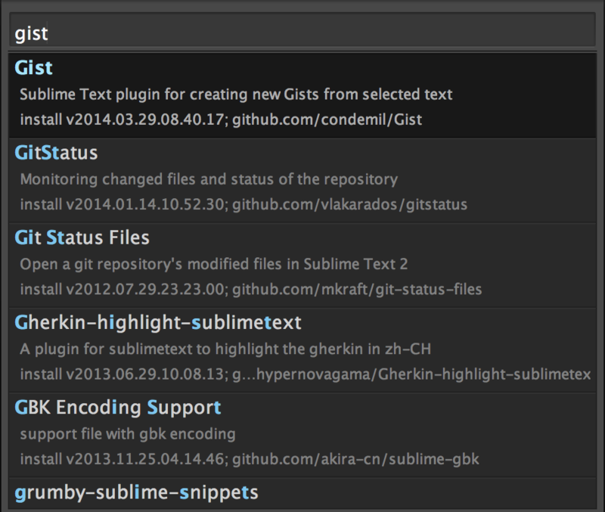Click the "Monitoring changed files" description
The image size is (605, 512).
click(x=209, y=179)
